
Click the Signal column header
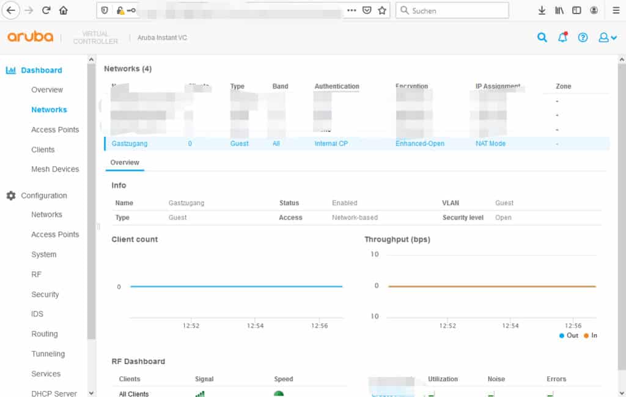tap(204, 379)
